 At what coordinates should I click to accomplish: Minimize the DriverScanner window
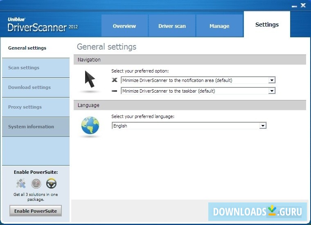coord(294,6)
